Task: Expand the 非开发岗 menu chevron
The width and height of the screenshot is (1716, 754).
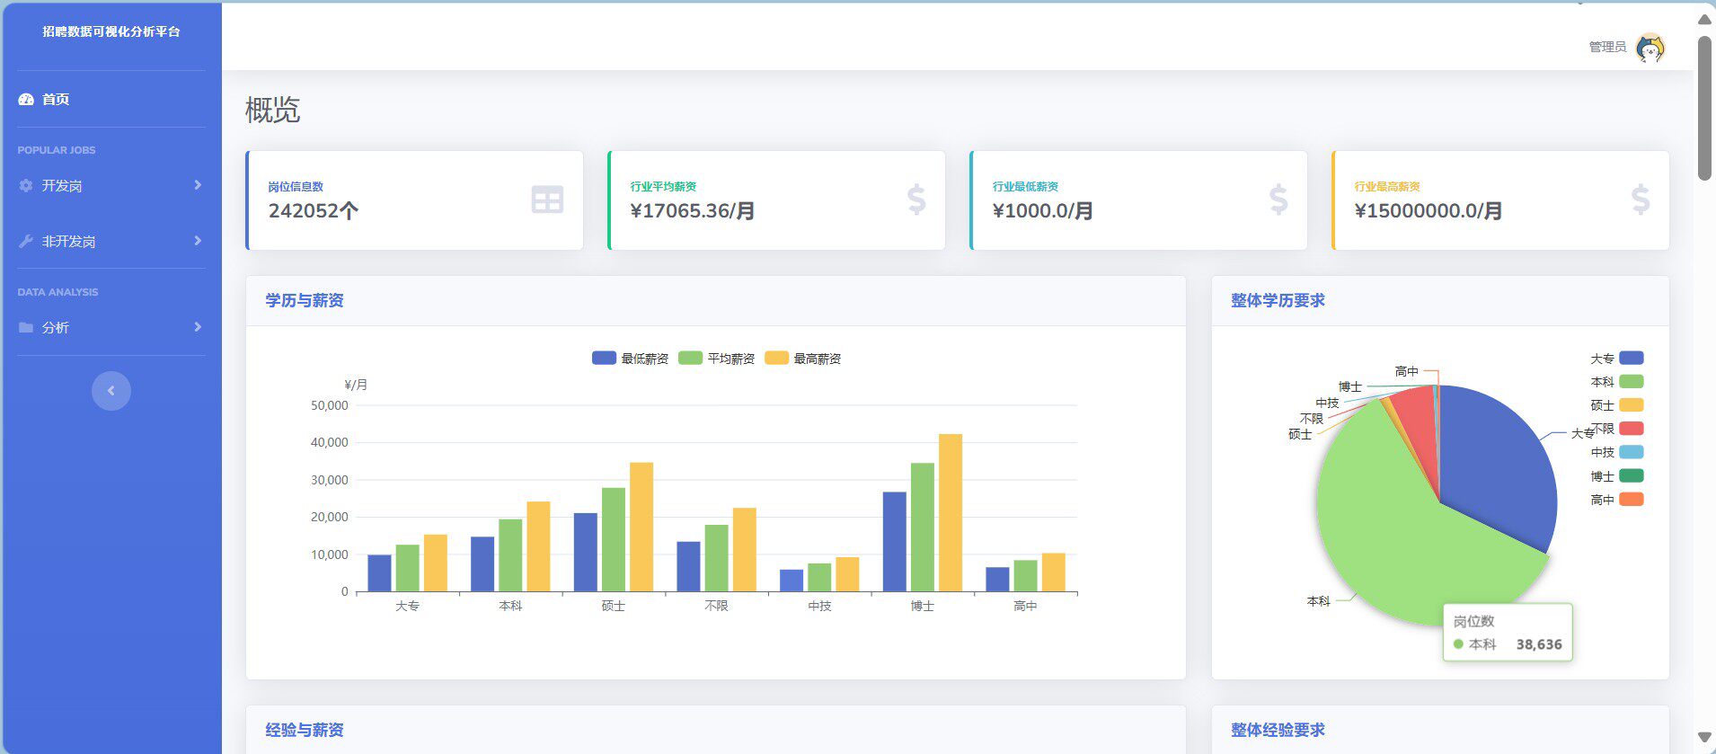Action: pyautogui.click(x=198, y=241)
